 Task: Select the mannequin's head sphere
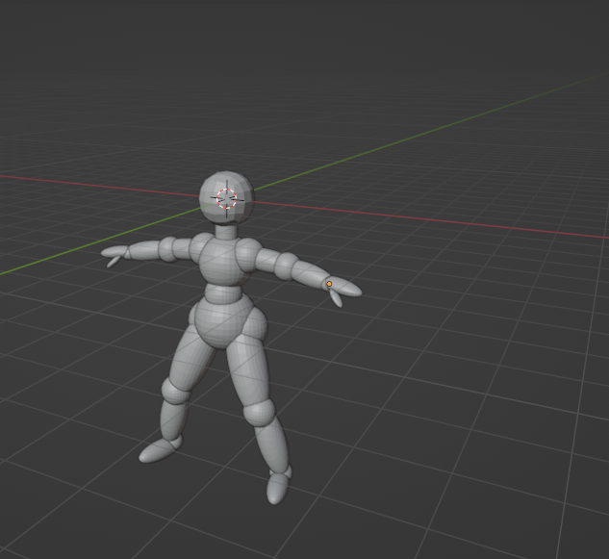pos(227,198)
